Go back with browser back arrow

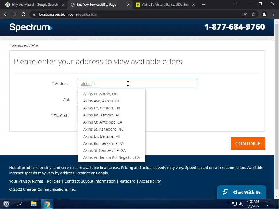(x=6, y=14)
